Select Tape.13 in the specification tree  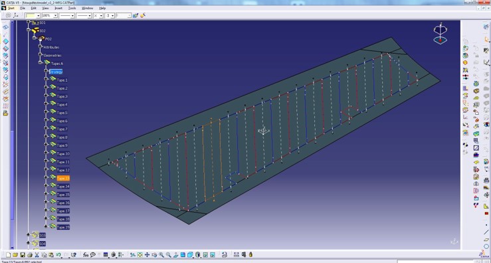pyautogui.click(x=63, y=178)
